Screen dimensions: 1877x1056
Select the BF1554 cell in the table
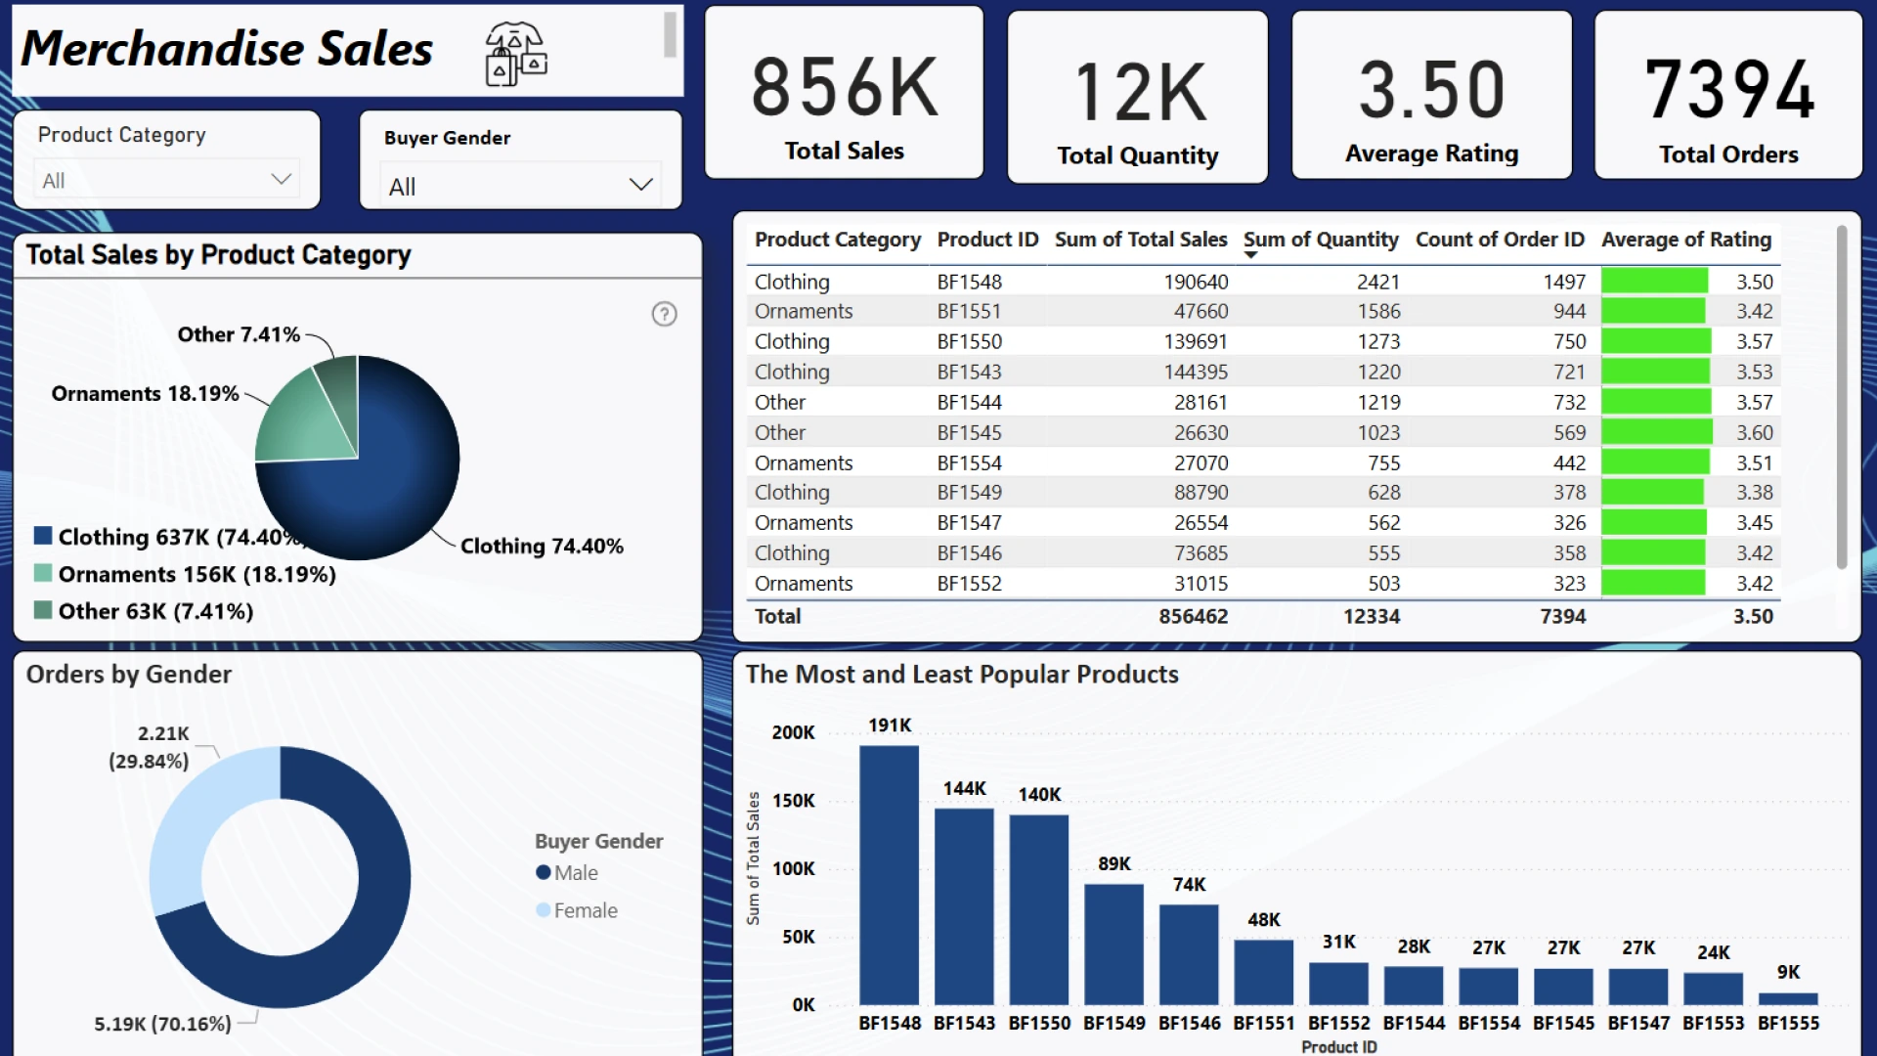pyautogui.click(x=969, y=462)
